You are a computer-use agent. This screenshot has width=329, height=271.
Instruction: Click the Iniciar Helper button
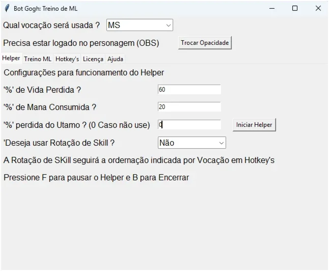[254, 125]
